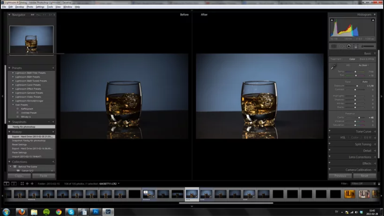Open the File menu
Viewport: 384px width, 216px height.
[x=4, y=7]
